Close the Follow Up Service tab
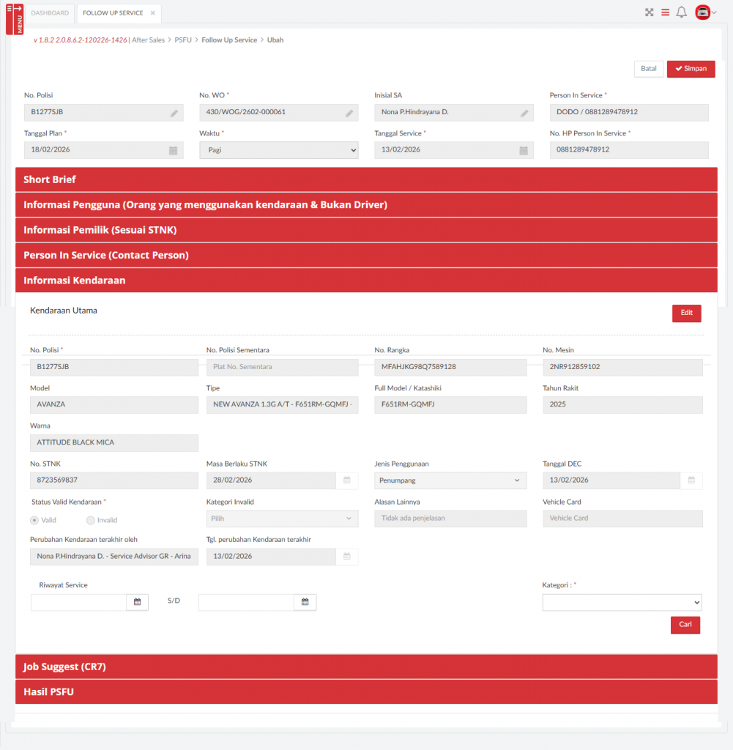Image resolution: width=733 pixels, height=750 pixels. coord(153,13)
